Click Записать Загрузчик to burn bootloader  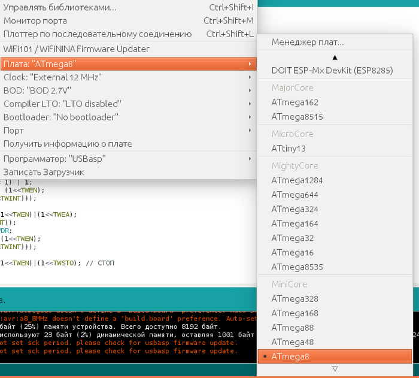point(44,172)
